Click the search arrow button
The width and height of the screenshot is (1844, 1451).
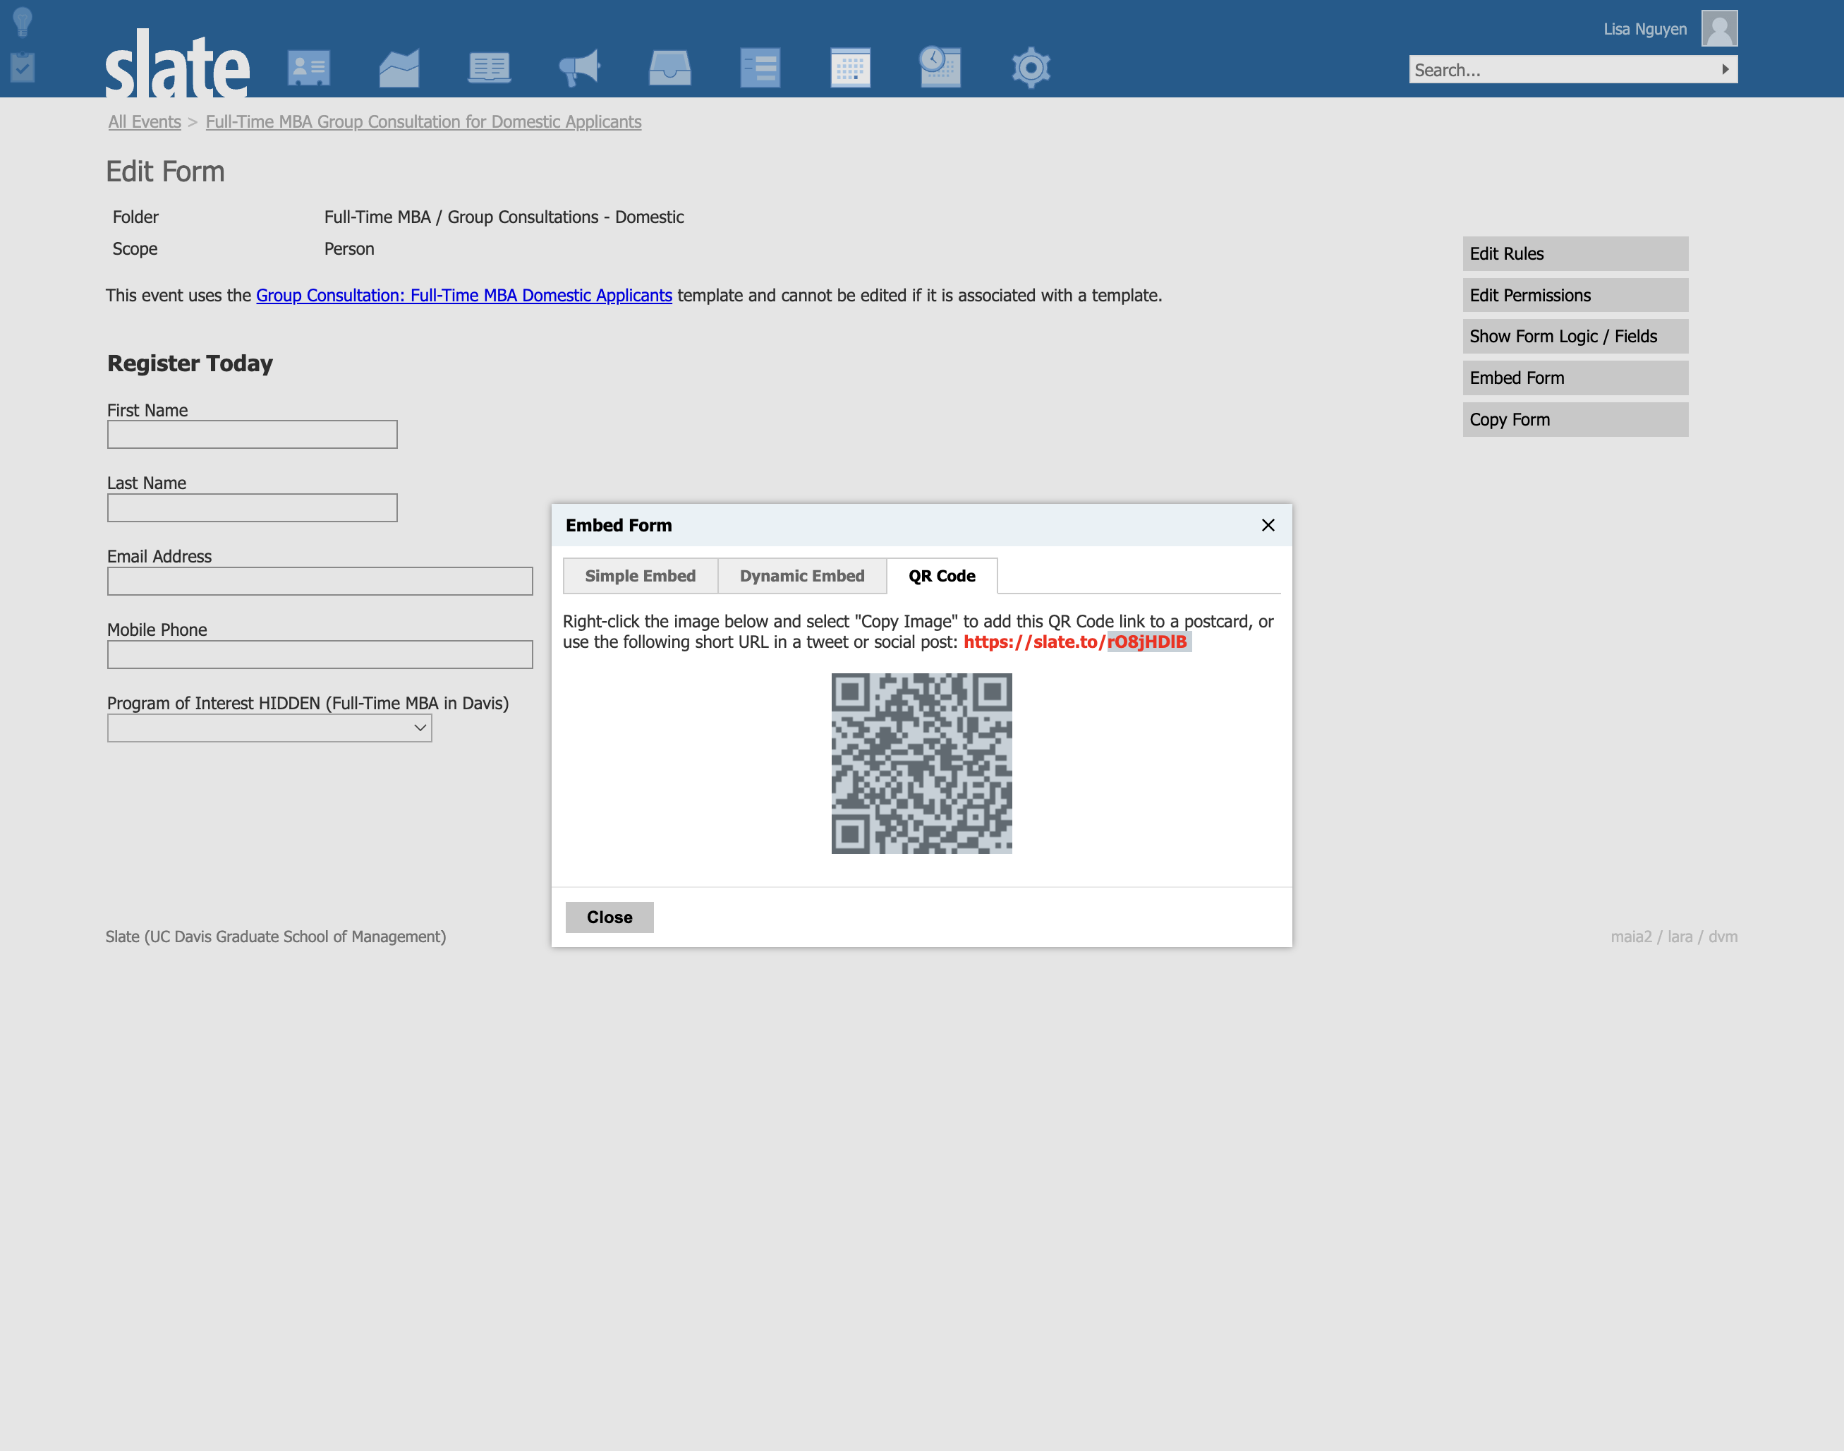coord(1725,70)
